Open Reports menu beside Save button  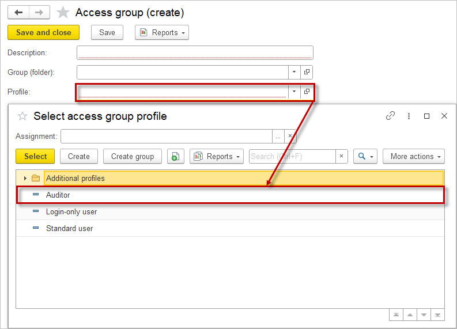coord(162,33)
